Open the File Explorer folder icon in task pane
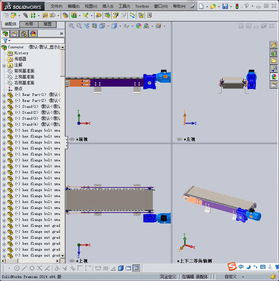279x281 pixels. (x=274, y=61)
